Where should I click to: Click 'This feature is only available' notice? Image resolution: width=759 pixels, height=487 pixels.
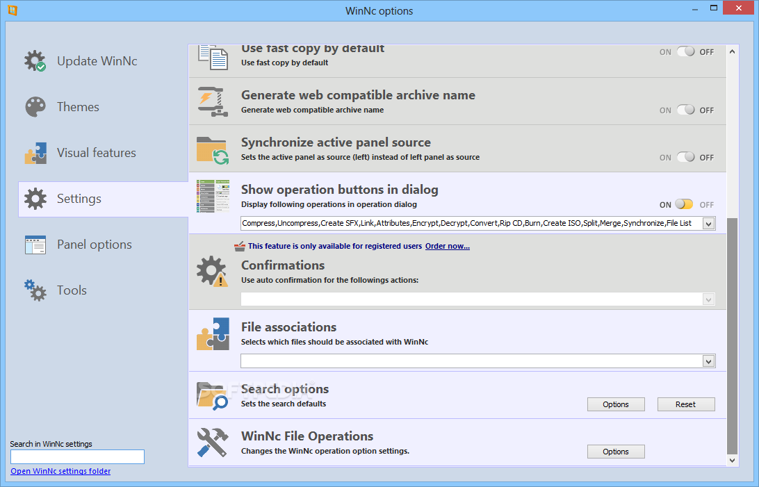pos(335,246)
